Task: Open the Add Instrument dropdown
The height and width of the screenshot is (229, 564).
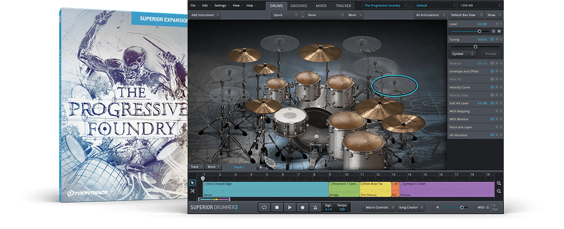Action: (205, 15)
